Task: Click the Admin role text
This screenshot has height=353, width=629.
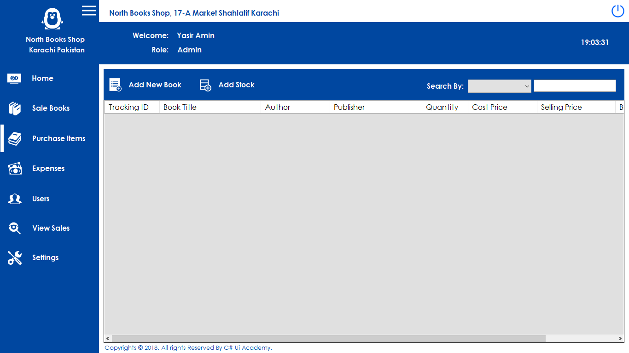Action: pyautogui.click(x=190, y=50)
